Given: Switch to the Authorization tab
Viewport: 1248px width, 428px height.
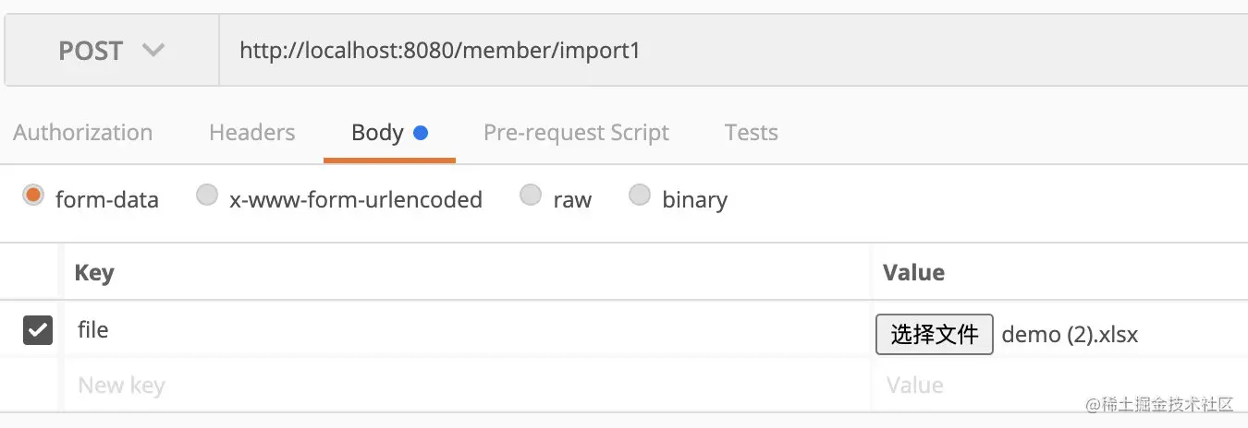Looking at the screenshot, I should 83,133.
